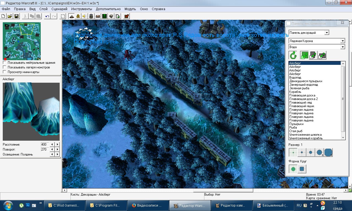
Task: Open the AI Editor green face icon
Action: [105, 16]
